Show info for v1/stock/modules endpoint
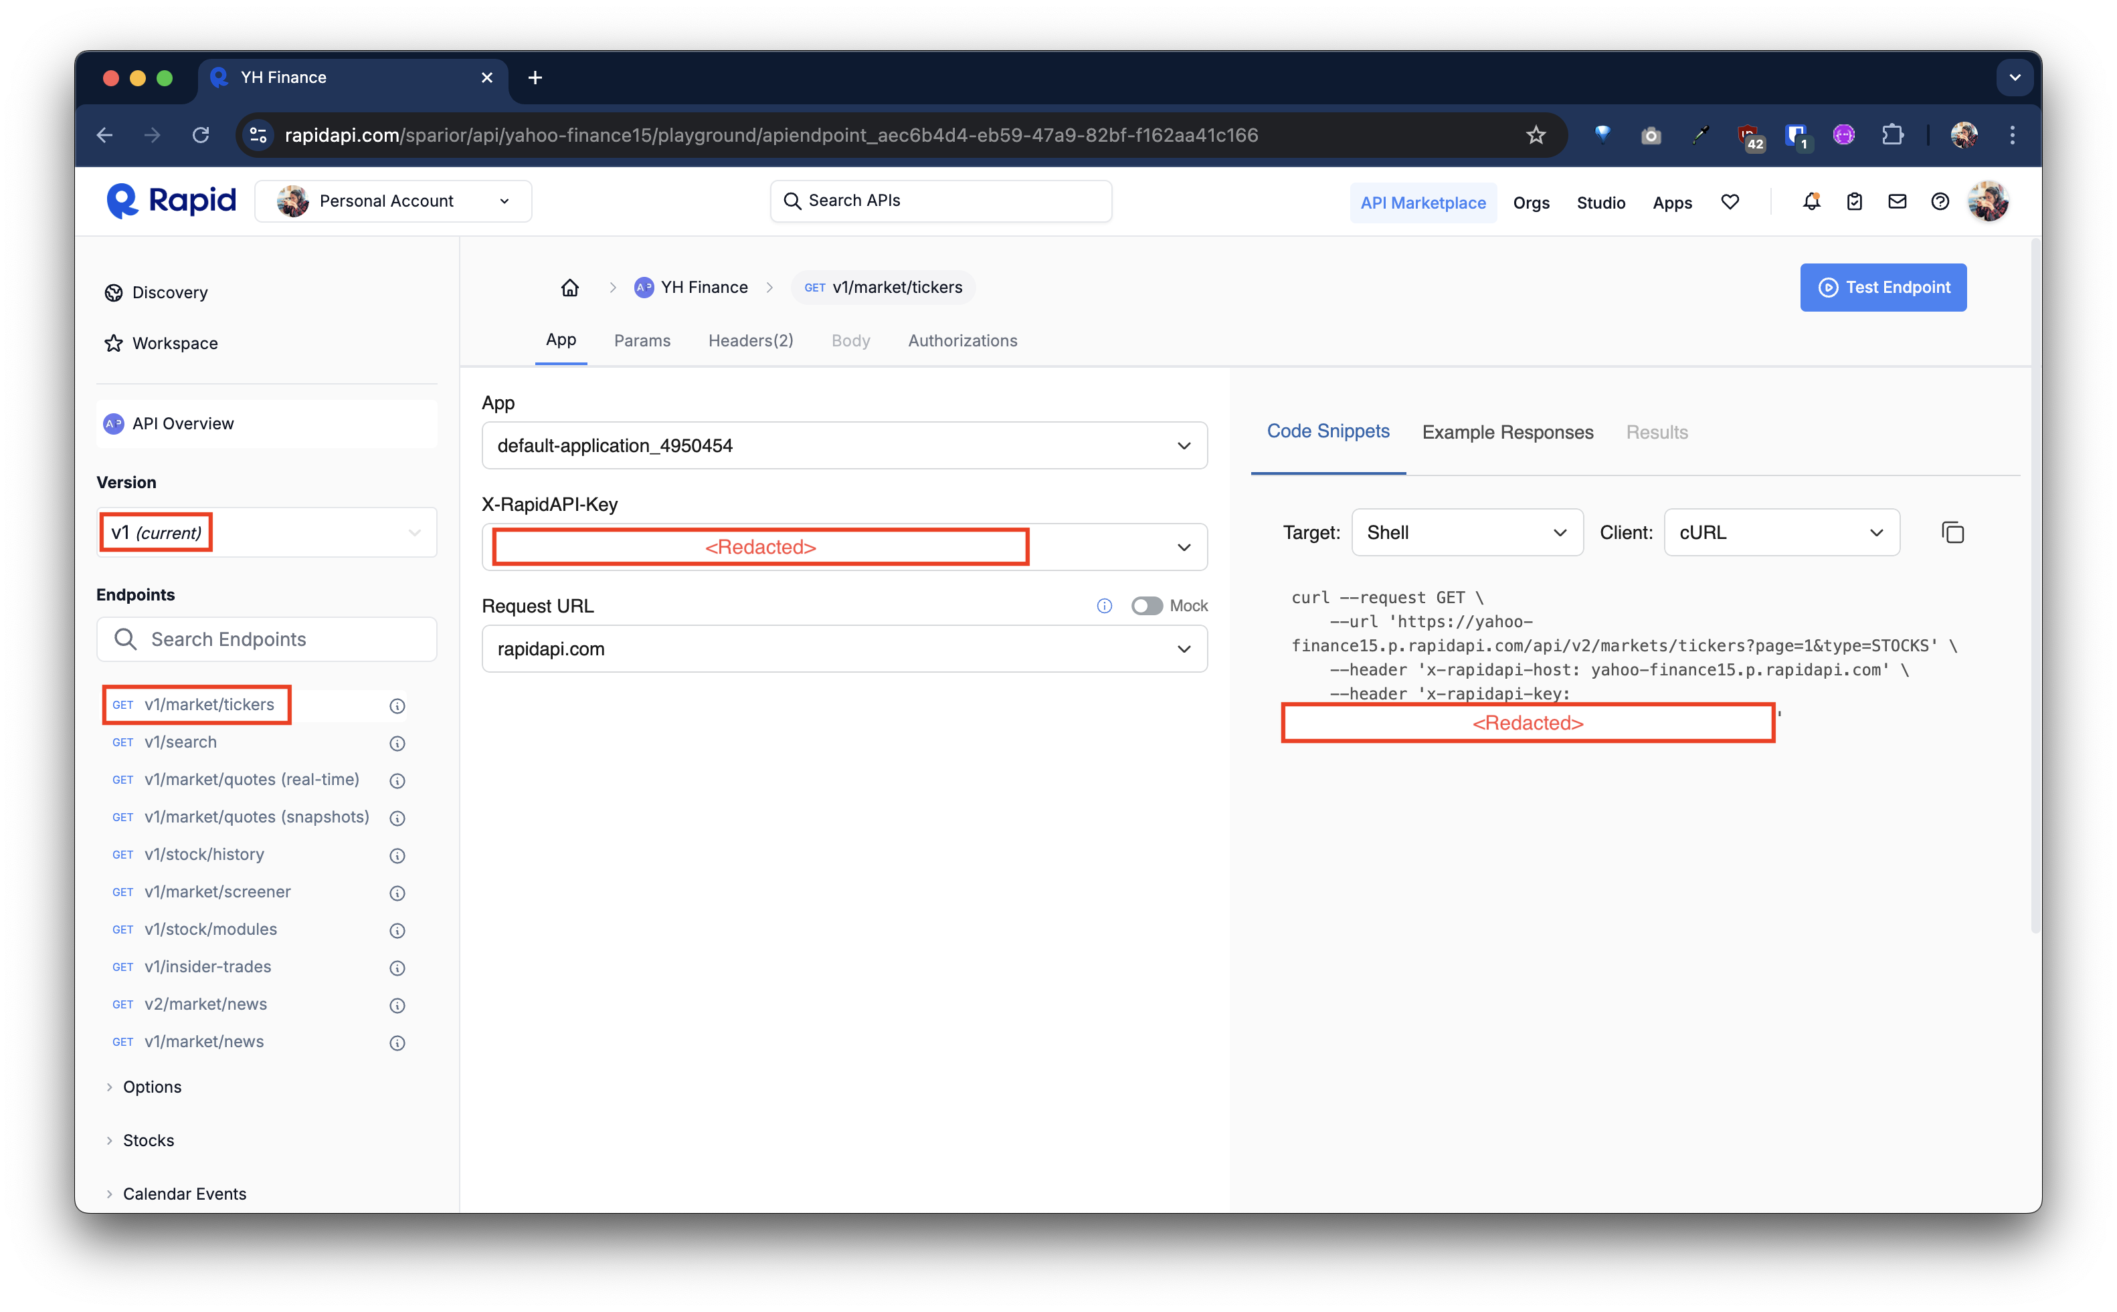 (x=397, y=930)
